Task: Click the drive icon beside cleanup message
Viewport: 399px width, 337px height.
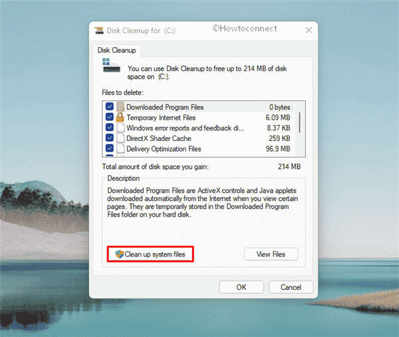Action: pos(111,66)
